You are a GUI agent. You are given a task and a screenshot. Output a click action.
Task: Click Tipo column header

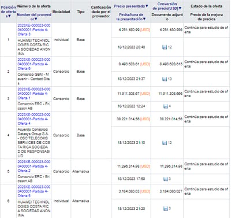pos(81,12)
